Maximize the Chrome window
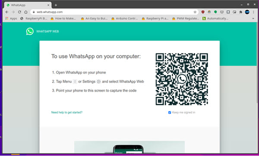 tap(248, 4)
